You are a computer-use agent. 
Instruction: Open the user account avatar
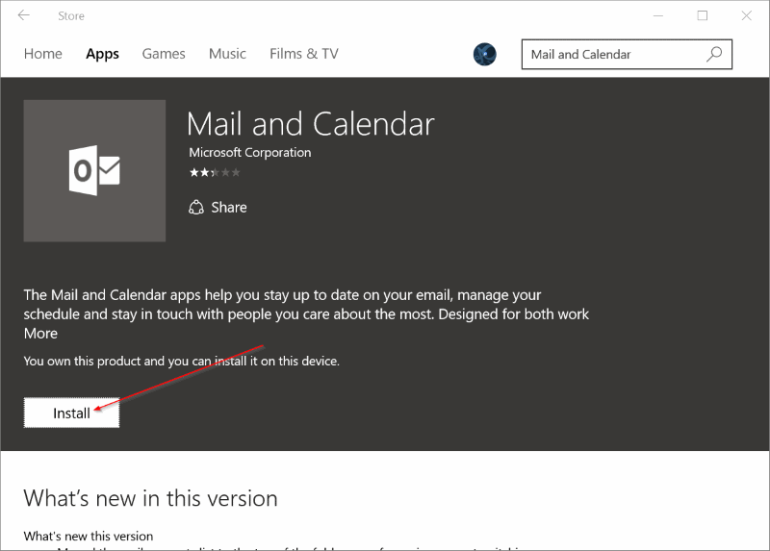click(x=485, y=54)
